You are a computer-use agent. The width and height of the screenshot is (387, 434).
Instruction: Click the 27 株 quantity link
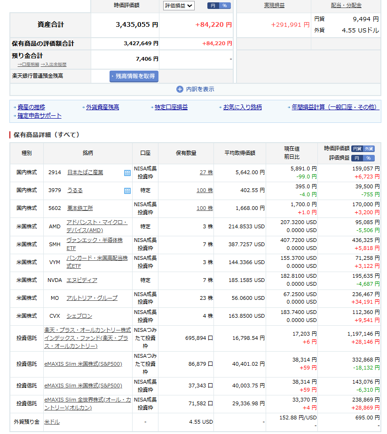point(206,173)
